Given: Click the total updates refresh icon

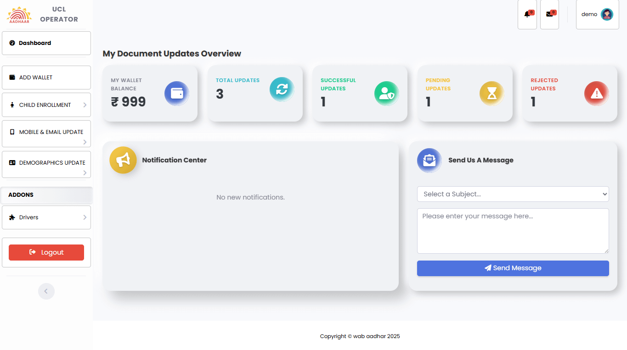Looking at the screenshot, I should click(282, 89).
